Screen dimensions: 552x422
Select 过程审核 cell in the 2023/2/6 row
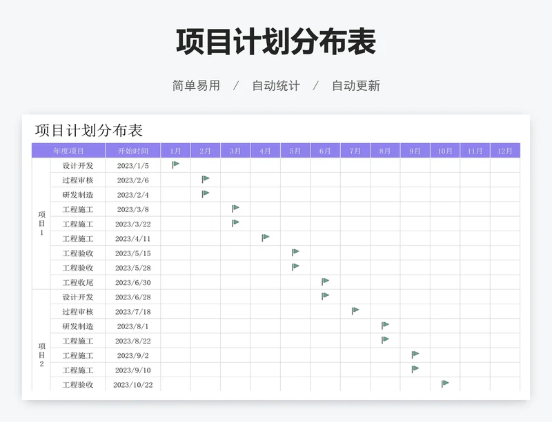[x=78, y=180]
